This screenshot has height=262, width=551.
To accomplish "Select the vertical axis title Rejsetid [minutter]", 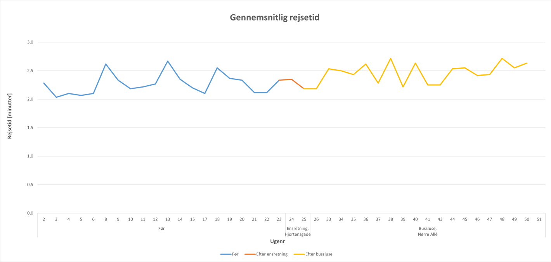I will [10, 116].
